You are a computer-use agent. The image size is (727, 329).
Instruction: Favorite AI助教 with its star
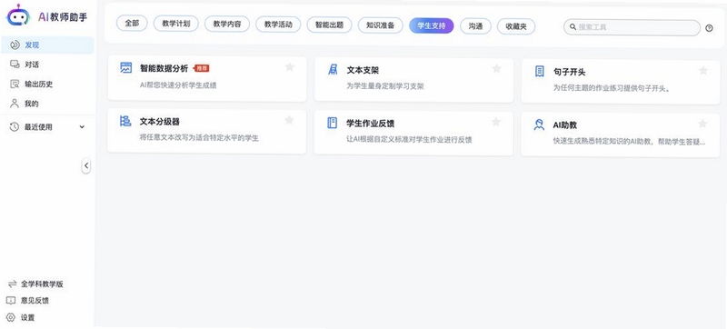point(702,124)
